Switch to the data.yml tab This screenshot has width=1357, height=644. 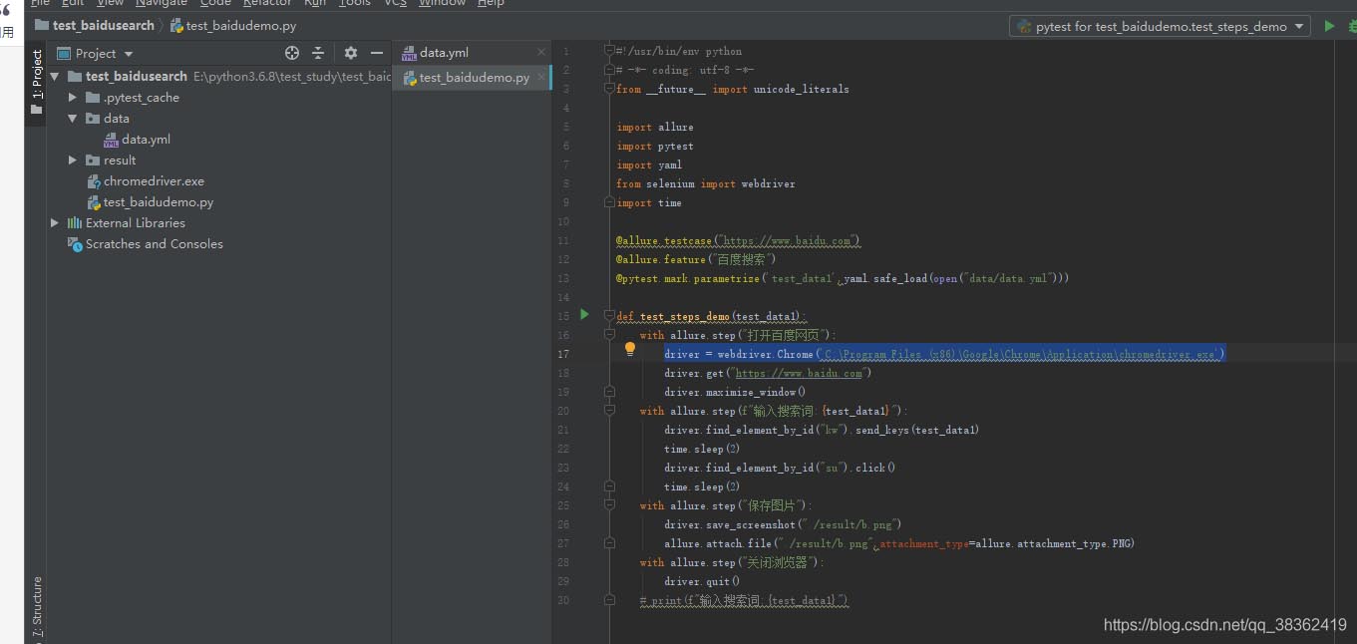(443, 52)
